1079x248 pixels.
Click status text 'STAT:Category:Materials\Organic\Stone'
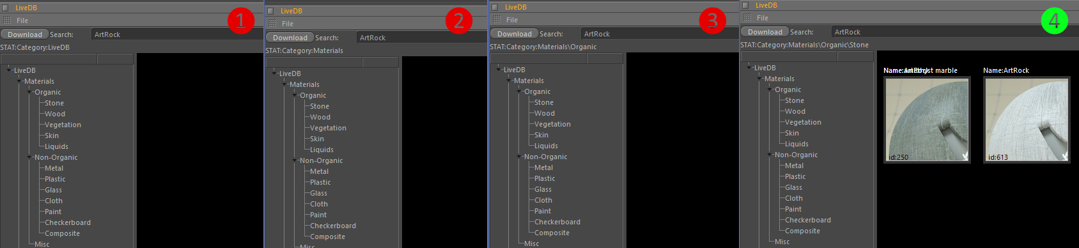804,45
